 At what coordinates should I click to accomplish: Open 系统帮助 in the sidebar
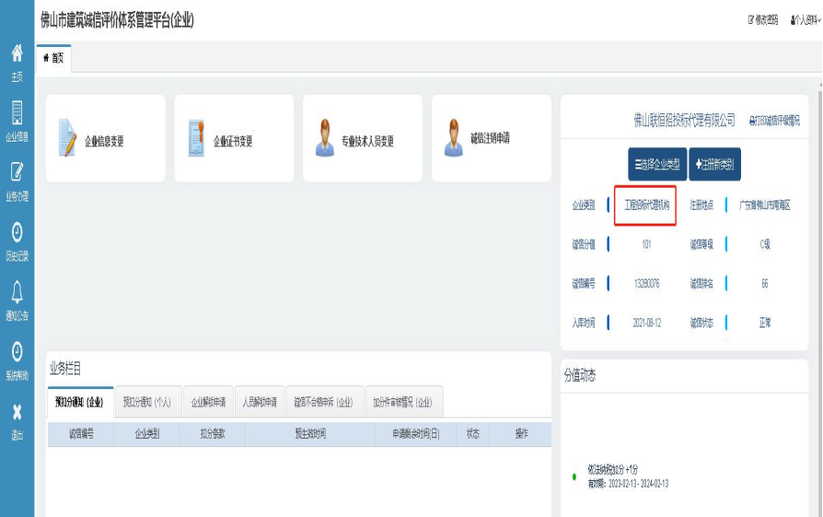tap(17, 359)
